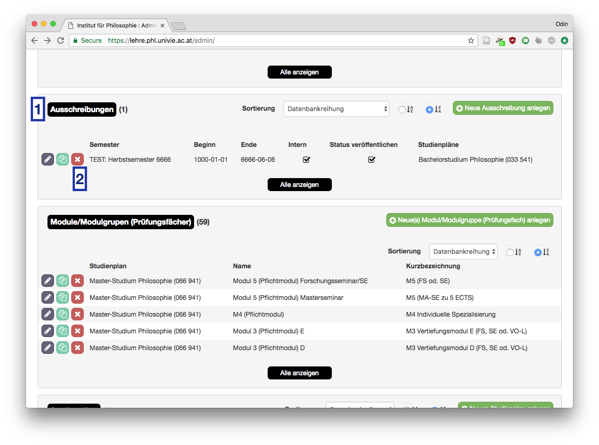Toggle the Intern checkbox for Herbstsemester 6666
The image size is (599, 445).
pyautogui.click(x=306, y=159)
